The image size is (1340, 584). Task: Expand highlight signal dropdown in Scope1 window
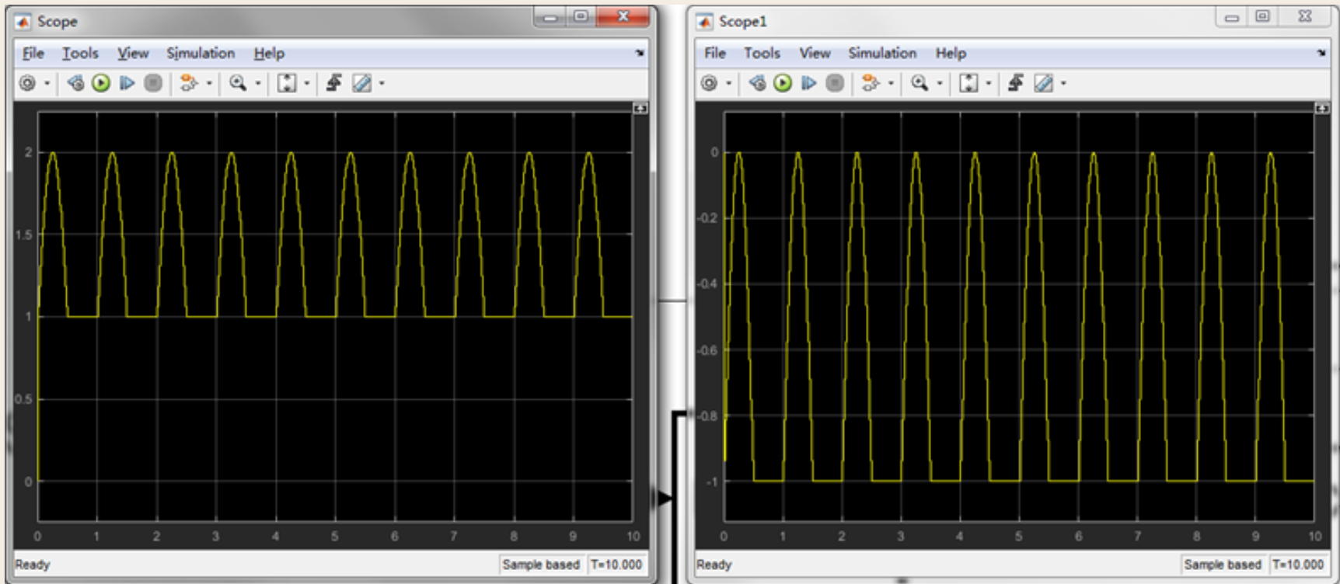pyautogui.click(x=891, y=83)
